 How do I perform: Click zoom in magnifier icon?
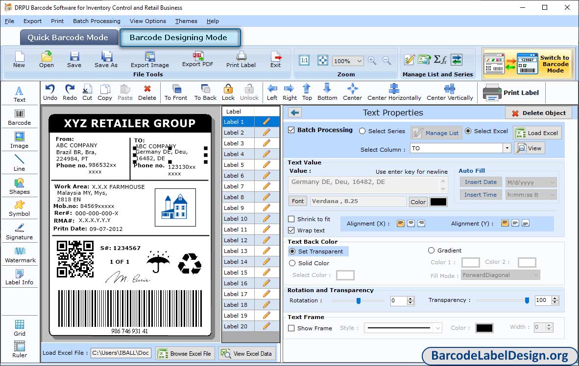tap(372, 61)
